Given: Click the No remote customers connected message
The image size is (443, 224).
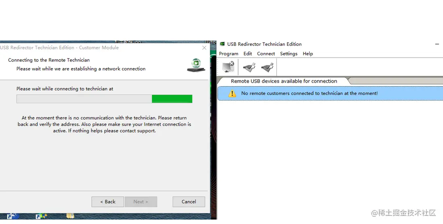Looking at the screenshot, I should (309, 93).
